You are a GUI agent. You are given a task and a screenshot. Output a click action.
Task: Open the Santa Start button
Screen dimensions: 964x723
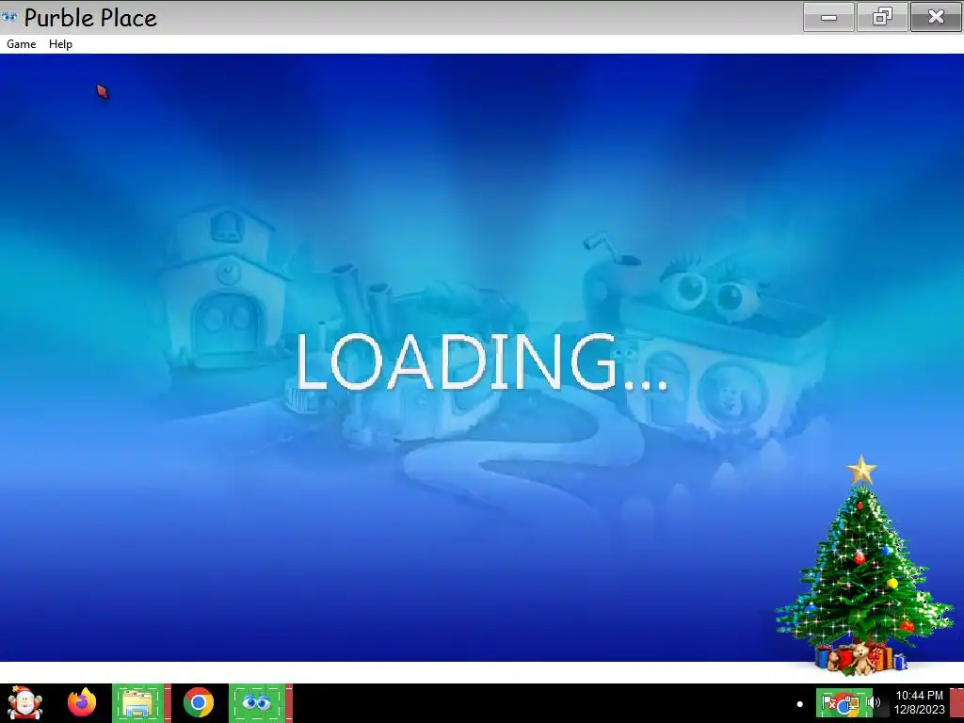point(24,702)
